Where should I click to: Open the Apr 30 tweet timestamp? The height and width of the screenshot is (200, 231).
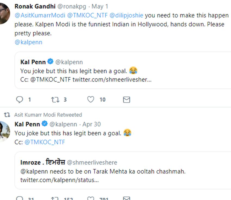92,124
